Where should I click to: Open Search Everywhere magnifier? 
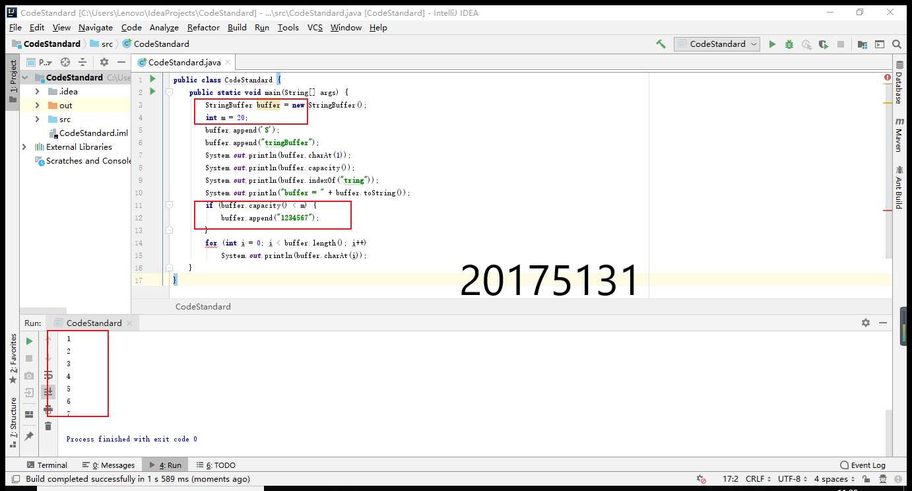(x=897, y=44)
